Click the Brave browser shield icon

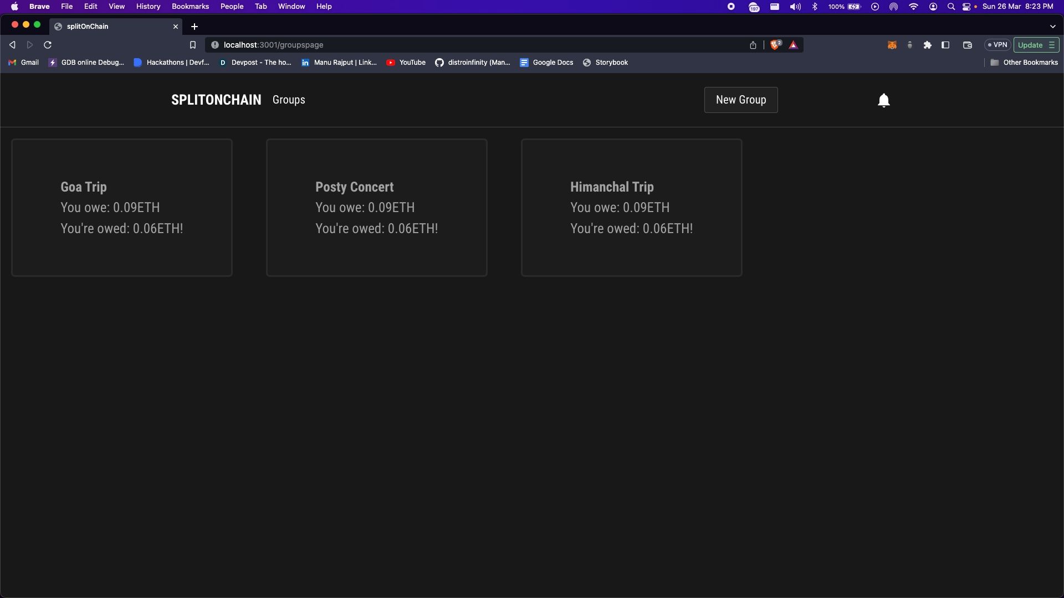pyautogui.click(x=775, y=44)
